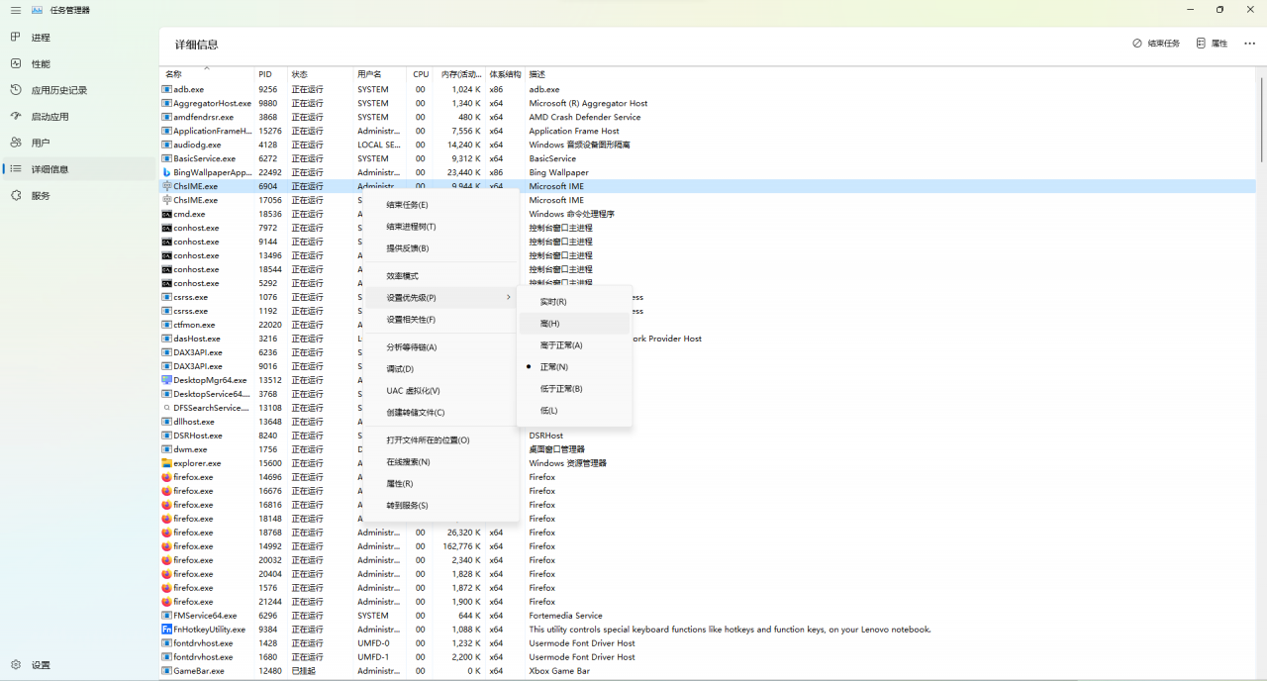
Task: Click the conhost.exe icon with PID 7972
Action: coord(166,228)
